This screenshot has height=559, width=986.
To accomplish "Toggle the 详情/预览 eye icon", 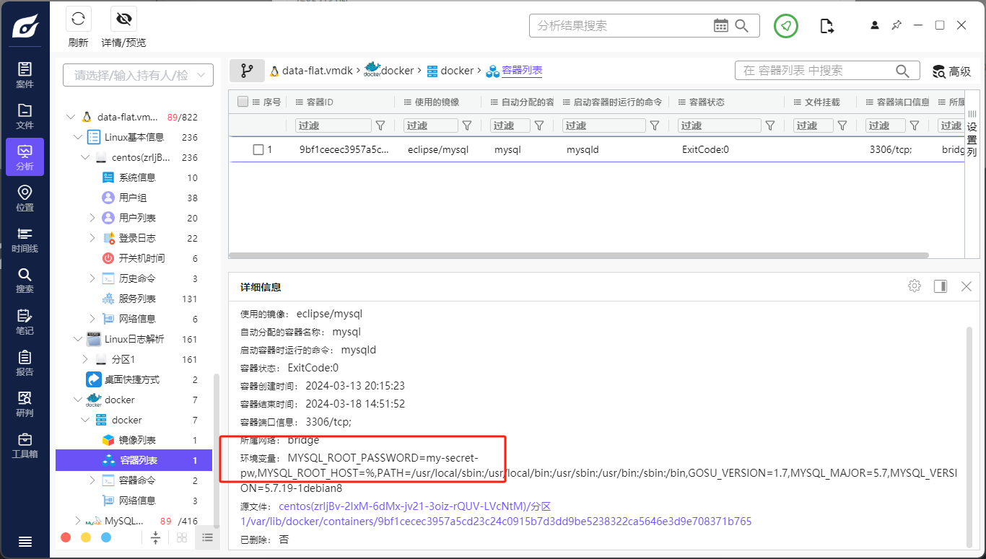I will [123, 19].
